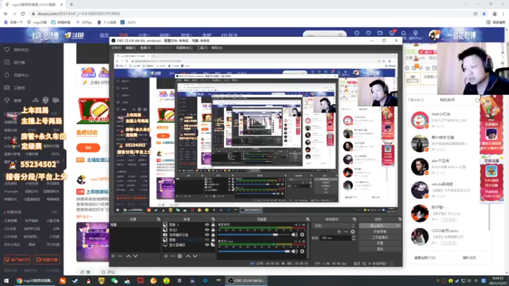Click the stop streaming button in OBS
The height and width of the screenshot is (286, 509).
click(377, 226)
